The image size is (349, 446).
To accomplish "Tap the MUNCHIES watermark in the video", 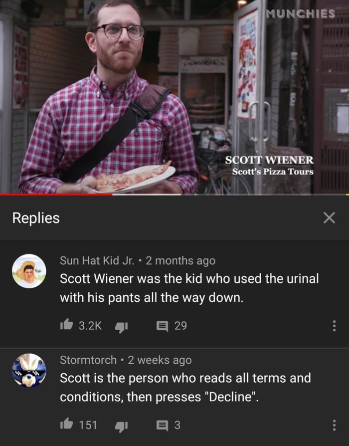I will (301, 13).
